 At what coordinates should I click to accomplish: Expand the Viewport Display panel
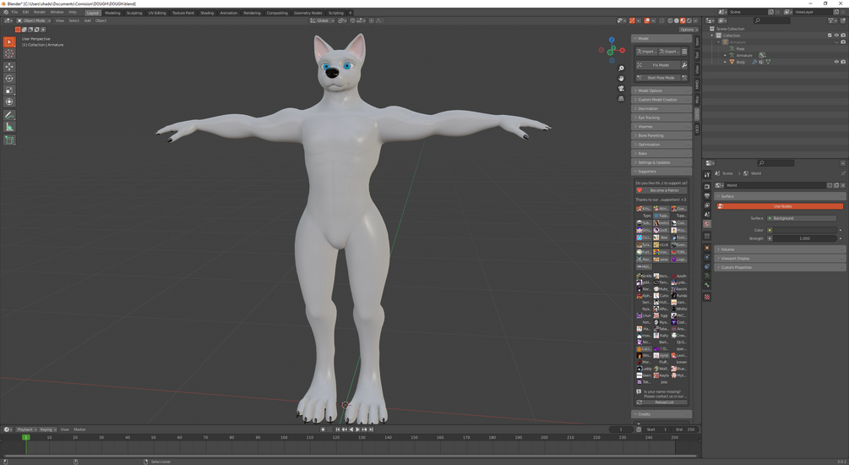coord(780,259)
